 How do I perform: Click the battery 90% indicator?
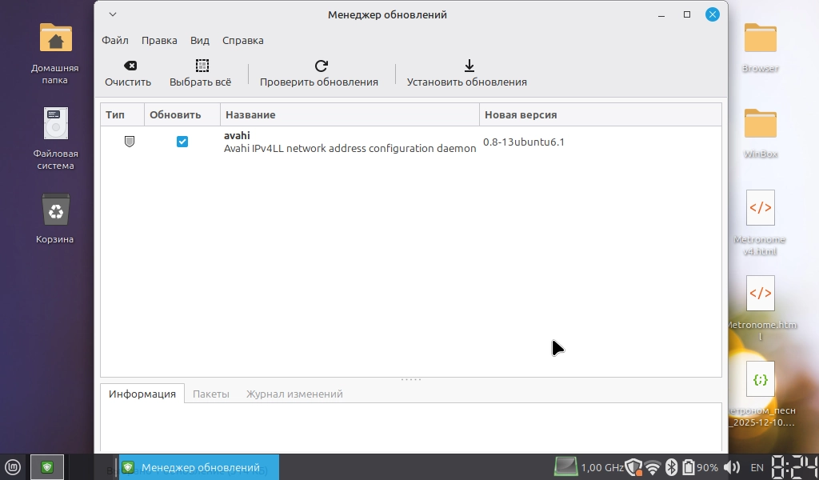point(700,467)
